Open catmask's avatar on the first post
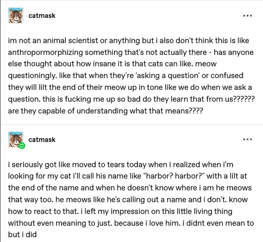Image resolution: width=263 pixels, height=242 pixels. 16,15
